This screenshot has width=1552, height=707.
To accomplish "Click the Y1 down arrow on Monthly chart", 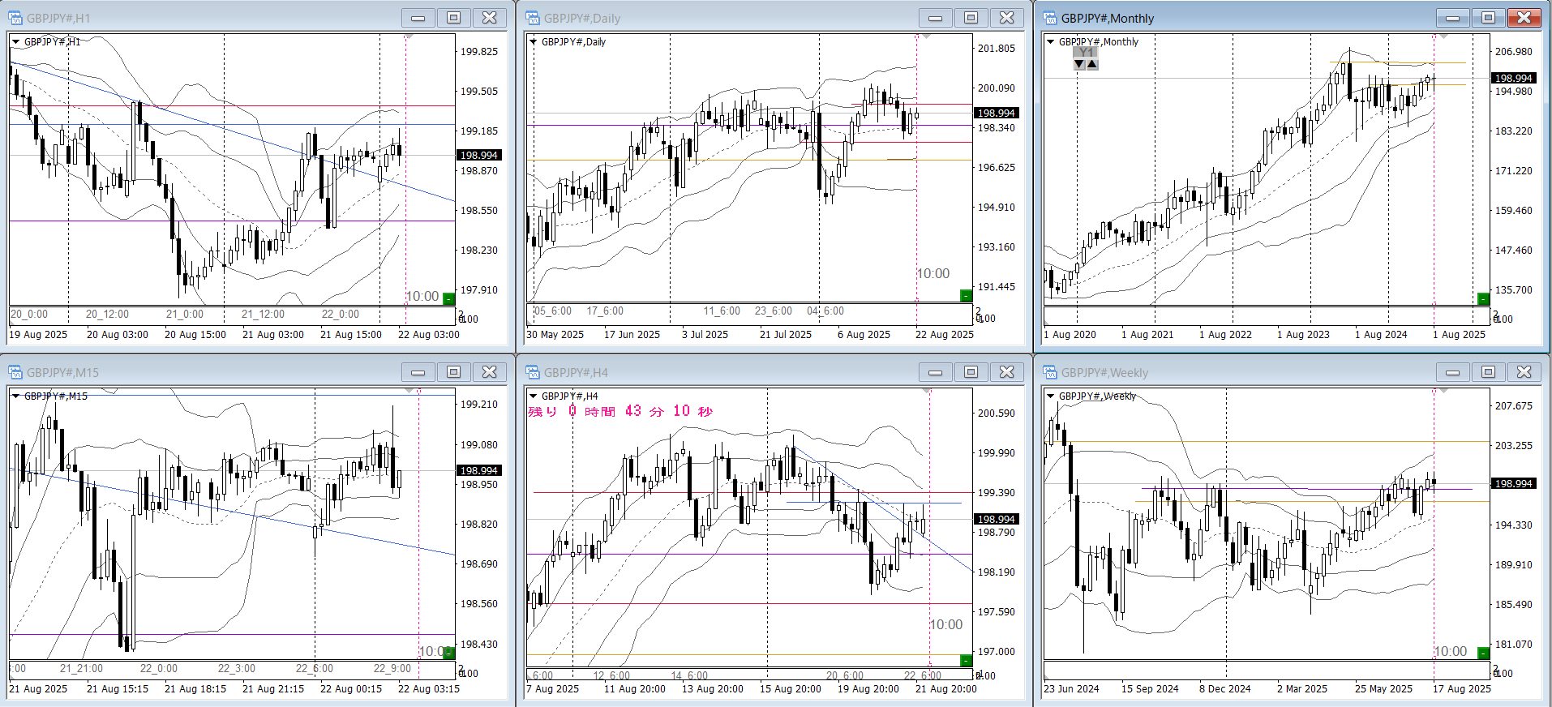I will tap(1079, 64).
